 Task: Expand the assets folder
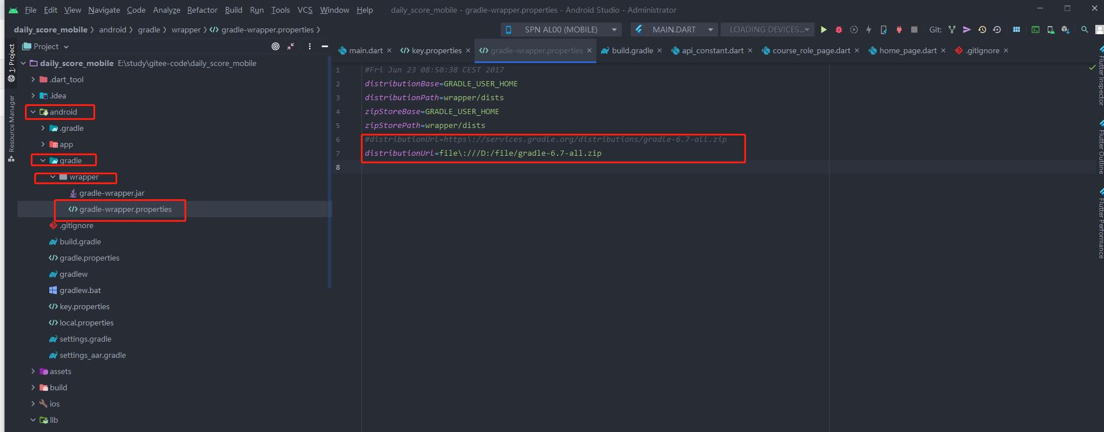coord(33,371)
